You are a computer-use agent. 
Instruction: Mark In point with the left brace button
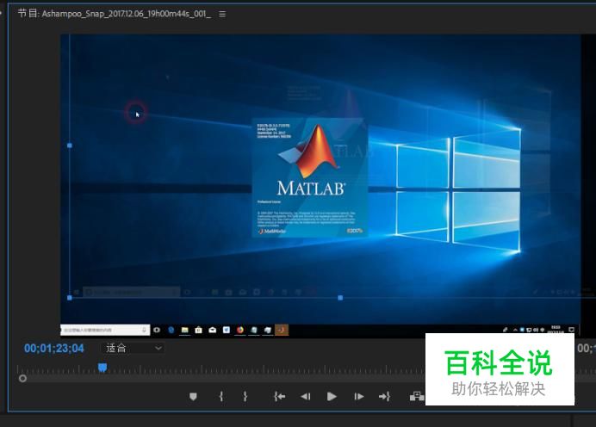point(221,397)
